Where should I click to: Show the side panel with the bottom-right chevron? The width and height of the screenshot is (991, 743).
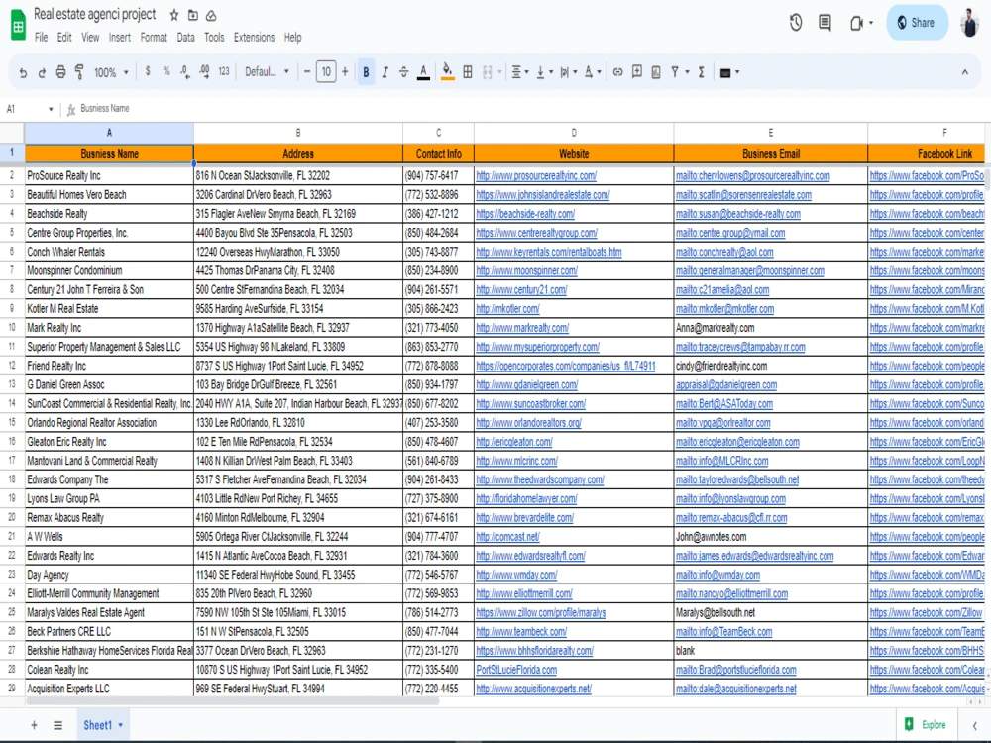(974, 725)
